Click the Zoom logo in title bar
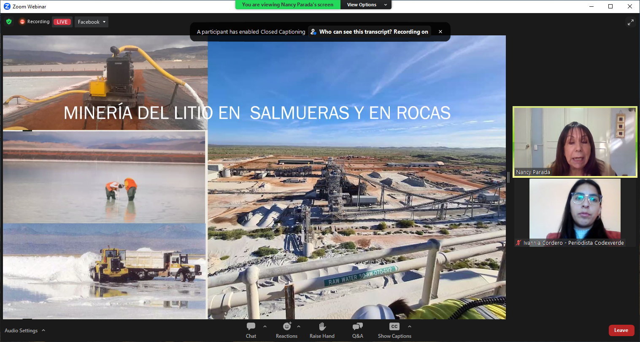Screen dimensions: 640x342 coord(7,6)
